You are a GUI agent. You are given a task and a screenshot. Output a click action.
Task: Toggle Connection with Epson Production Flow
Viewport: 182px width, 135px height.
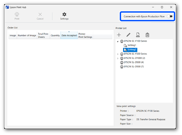(169, 16)
